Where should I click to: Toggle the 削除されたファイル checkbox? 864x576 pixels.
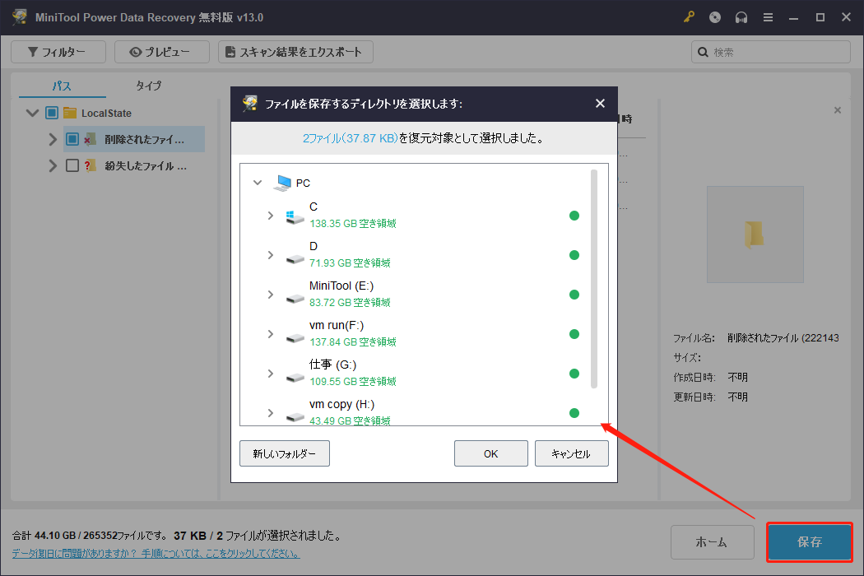point(72,139)
